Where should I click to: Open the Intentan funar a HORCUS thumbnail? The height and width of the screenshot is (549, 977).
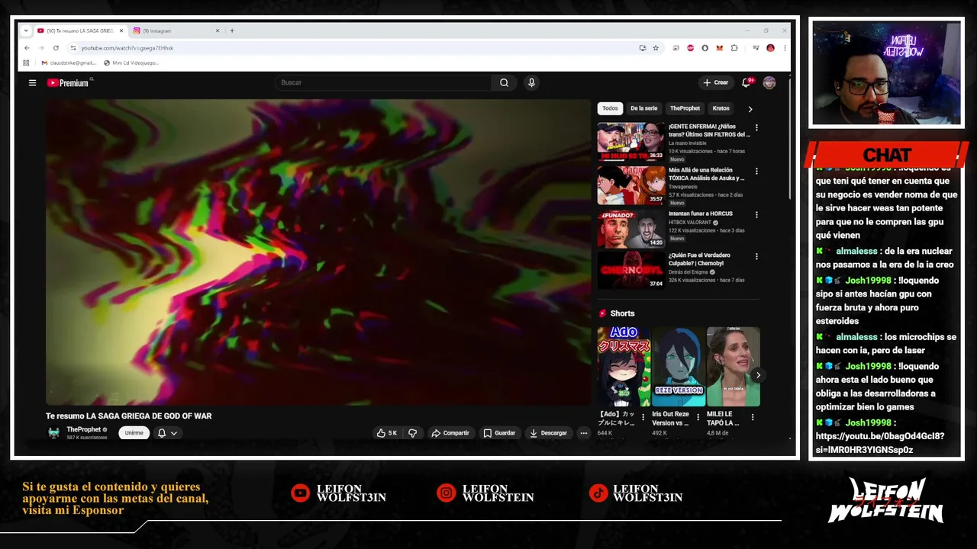pyautogui.click(x=630, y=229)
